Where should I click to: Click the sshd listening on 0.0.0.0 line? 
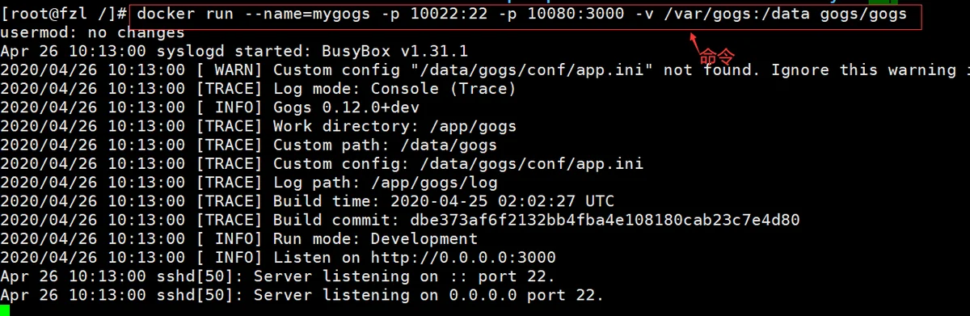click(302, 295)
